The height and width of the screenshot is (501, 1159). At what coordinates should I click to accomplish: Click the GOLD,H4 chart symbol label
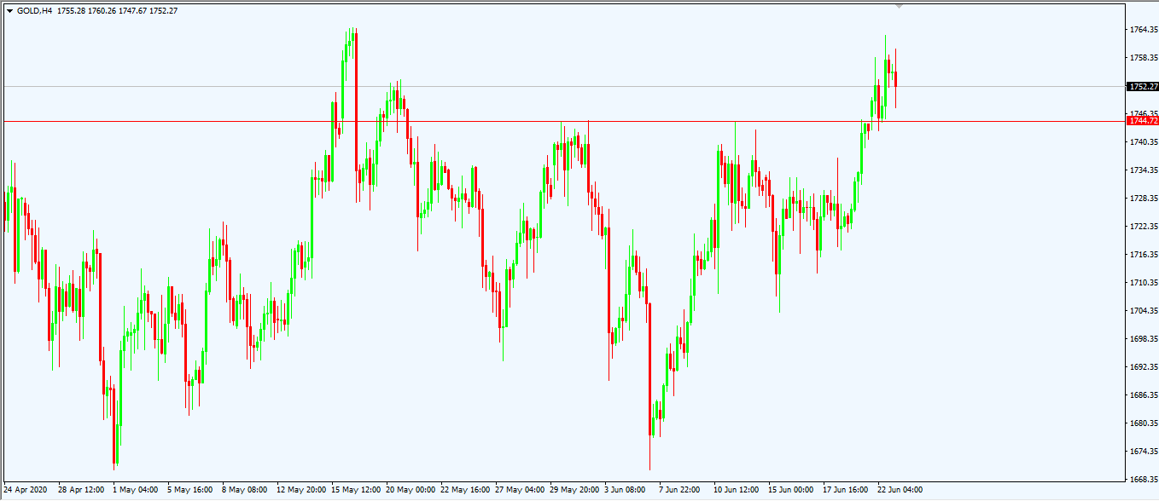34,11
